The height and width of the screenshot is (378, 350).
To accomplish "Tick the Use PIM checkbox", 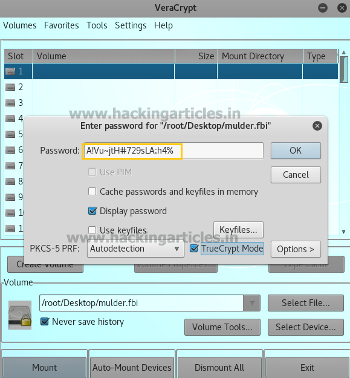I will 92,172.
